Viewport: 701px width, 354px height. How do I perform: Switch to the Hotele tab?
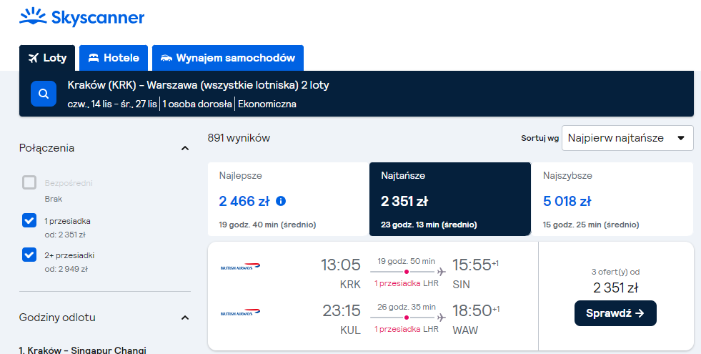tap(114, 58)
